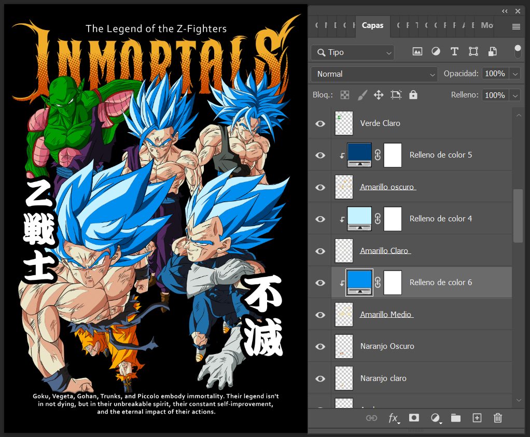The height and width of the screenshot is (437, 530).
Task: Expand the Relleno slider dropdown arrow
Action: click(x=515, y=95)
